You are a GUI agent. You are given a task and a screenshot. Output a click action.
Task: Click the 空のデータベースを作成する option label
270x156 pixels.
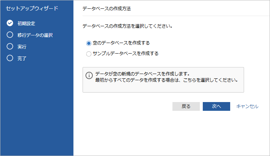121,43
